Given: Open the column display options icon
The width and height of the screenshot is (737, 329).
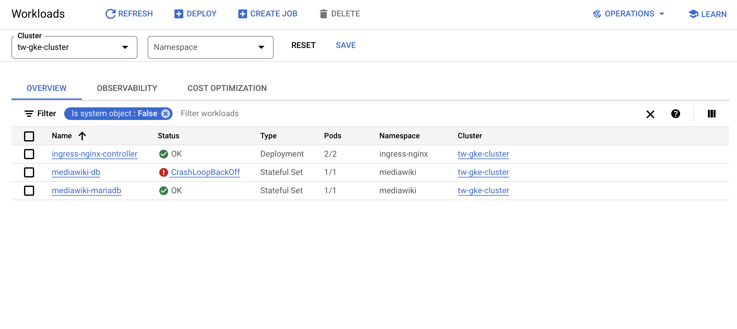Looking at the screenshot, I should pyautogui.click(x=711, y=114).
